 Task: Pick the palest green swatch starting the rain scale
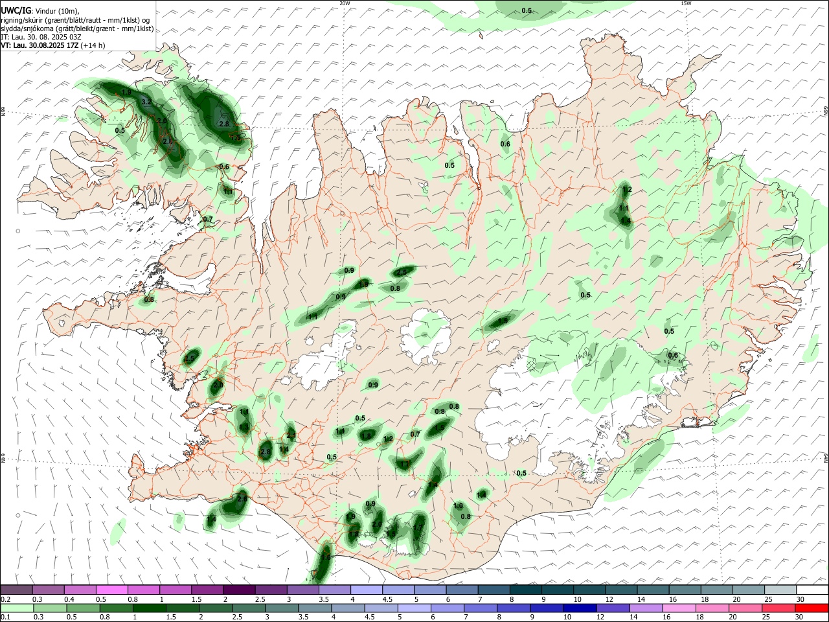(x=16, y=608)
